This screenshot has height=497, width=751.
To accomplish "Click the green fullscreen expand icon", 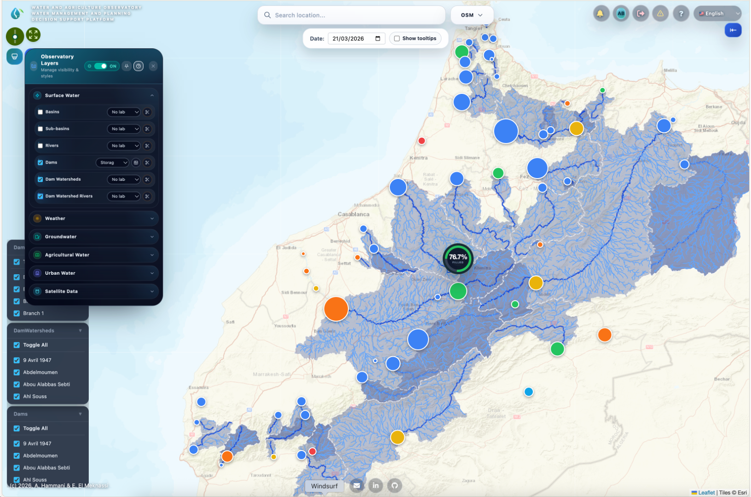I will click(x=33, y=35).
